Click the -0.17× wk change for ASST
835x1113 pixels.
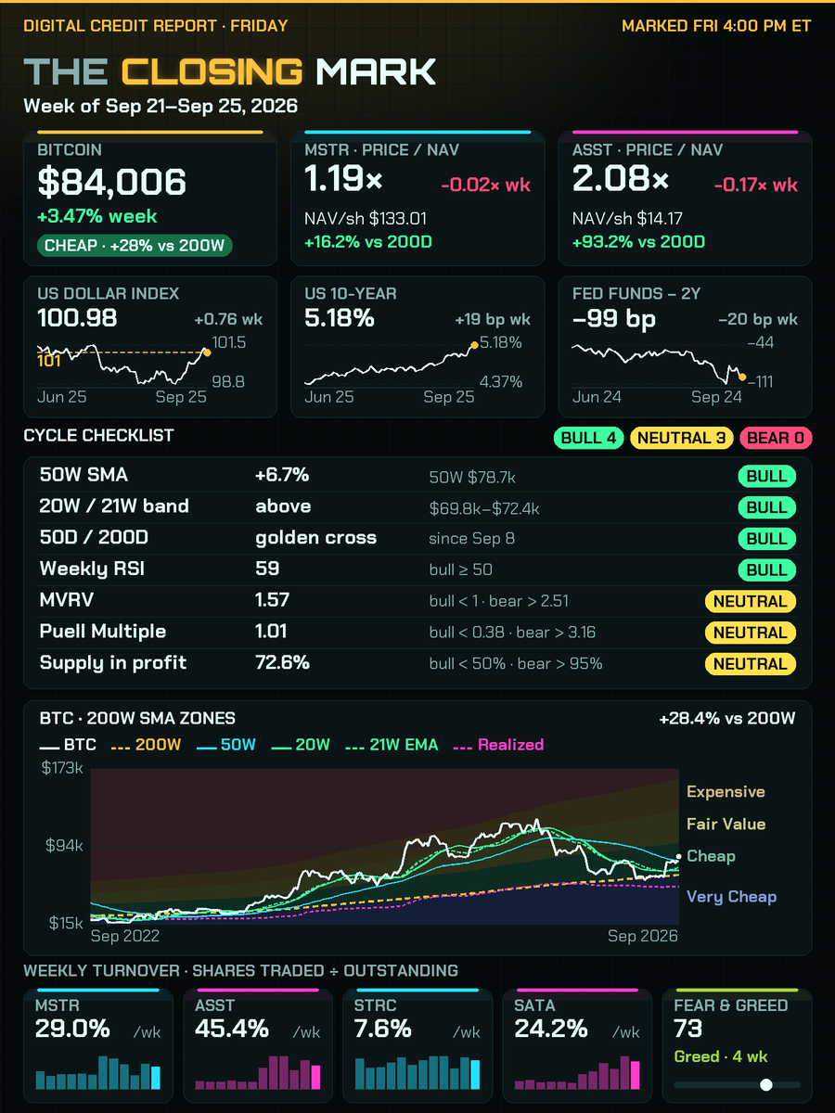754,185
